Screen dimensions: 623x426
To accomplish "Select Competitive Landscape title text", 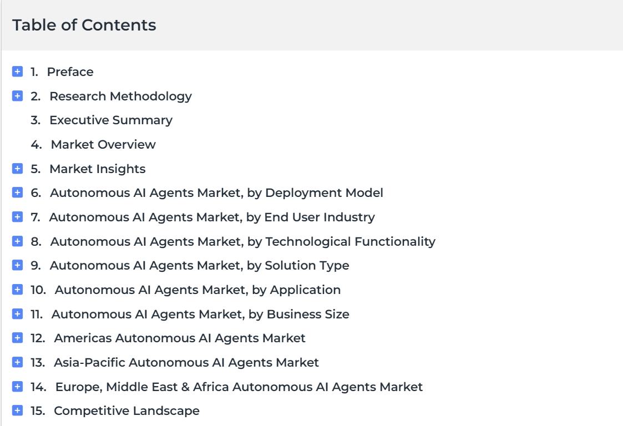I will click(126, 411).
